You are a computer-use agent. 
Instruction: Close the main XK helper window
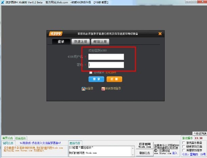click(202, 2)
